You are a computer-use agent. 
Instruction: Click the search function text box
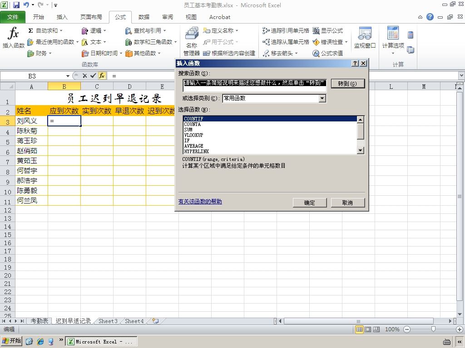click(254, 86)
